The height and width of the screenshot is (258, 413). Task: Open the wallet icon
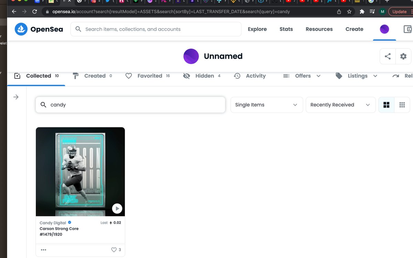408,29
